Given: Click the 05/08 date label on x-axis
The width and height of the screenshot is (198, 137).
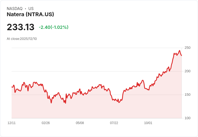Looking at the screenshot, I should [x=80, y=123].
